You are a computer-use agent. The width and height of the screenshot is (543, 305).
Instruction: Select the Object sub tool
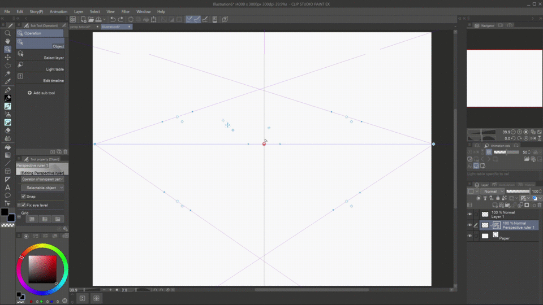click(x=40, y=43)
